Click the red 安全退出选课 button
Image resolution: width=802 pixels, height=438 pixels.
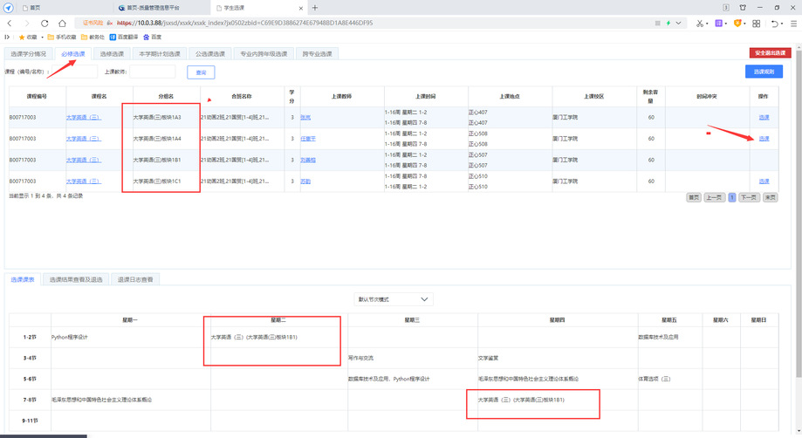(770, 53)
